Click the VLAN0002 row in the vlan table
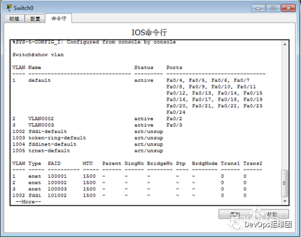Image resolution: width=301 pixels, height=238 pixels. (97, 118)
